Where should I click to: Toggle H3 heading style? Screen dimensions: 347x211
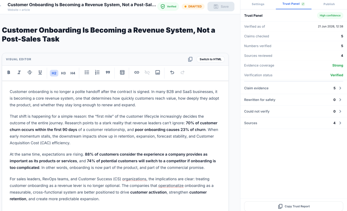click(x=63, y=73)
